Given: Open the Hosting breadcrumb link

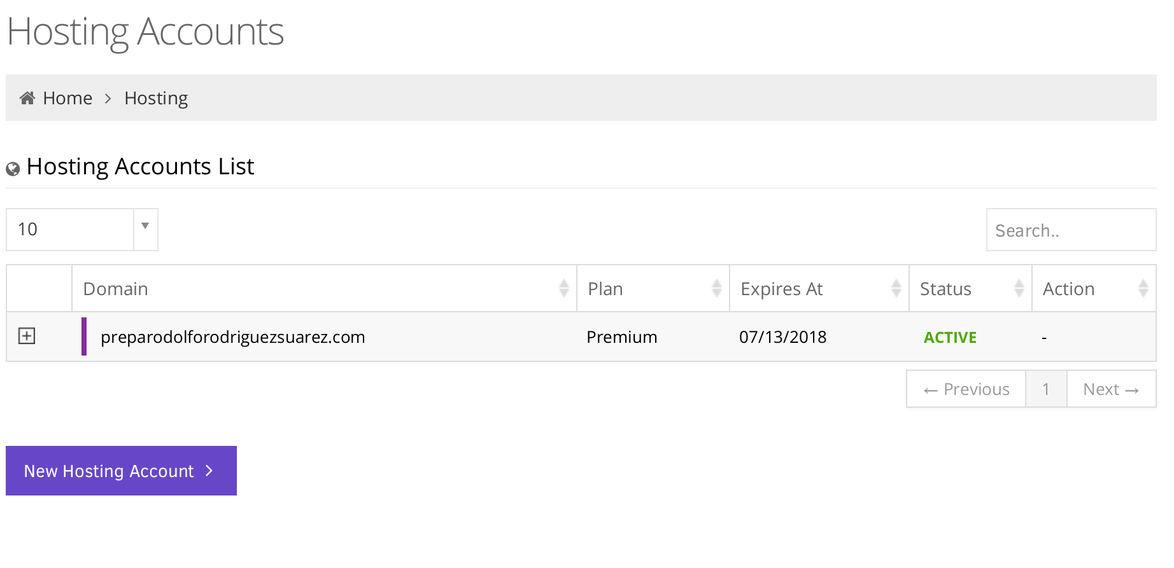Looking at the screenshot, I should 156,98.
